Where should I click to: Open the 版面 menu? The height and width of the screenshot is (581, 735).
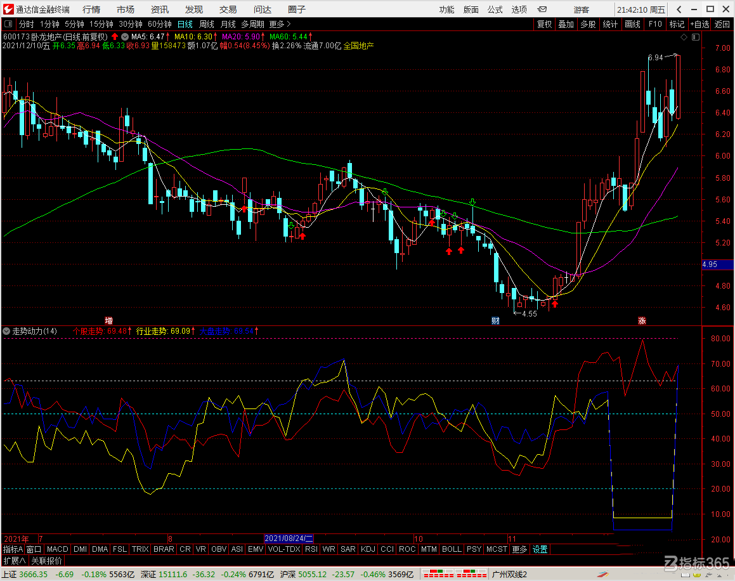pyautogui.click(x=471, y=10)
